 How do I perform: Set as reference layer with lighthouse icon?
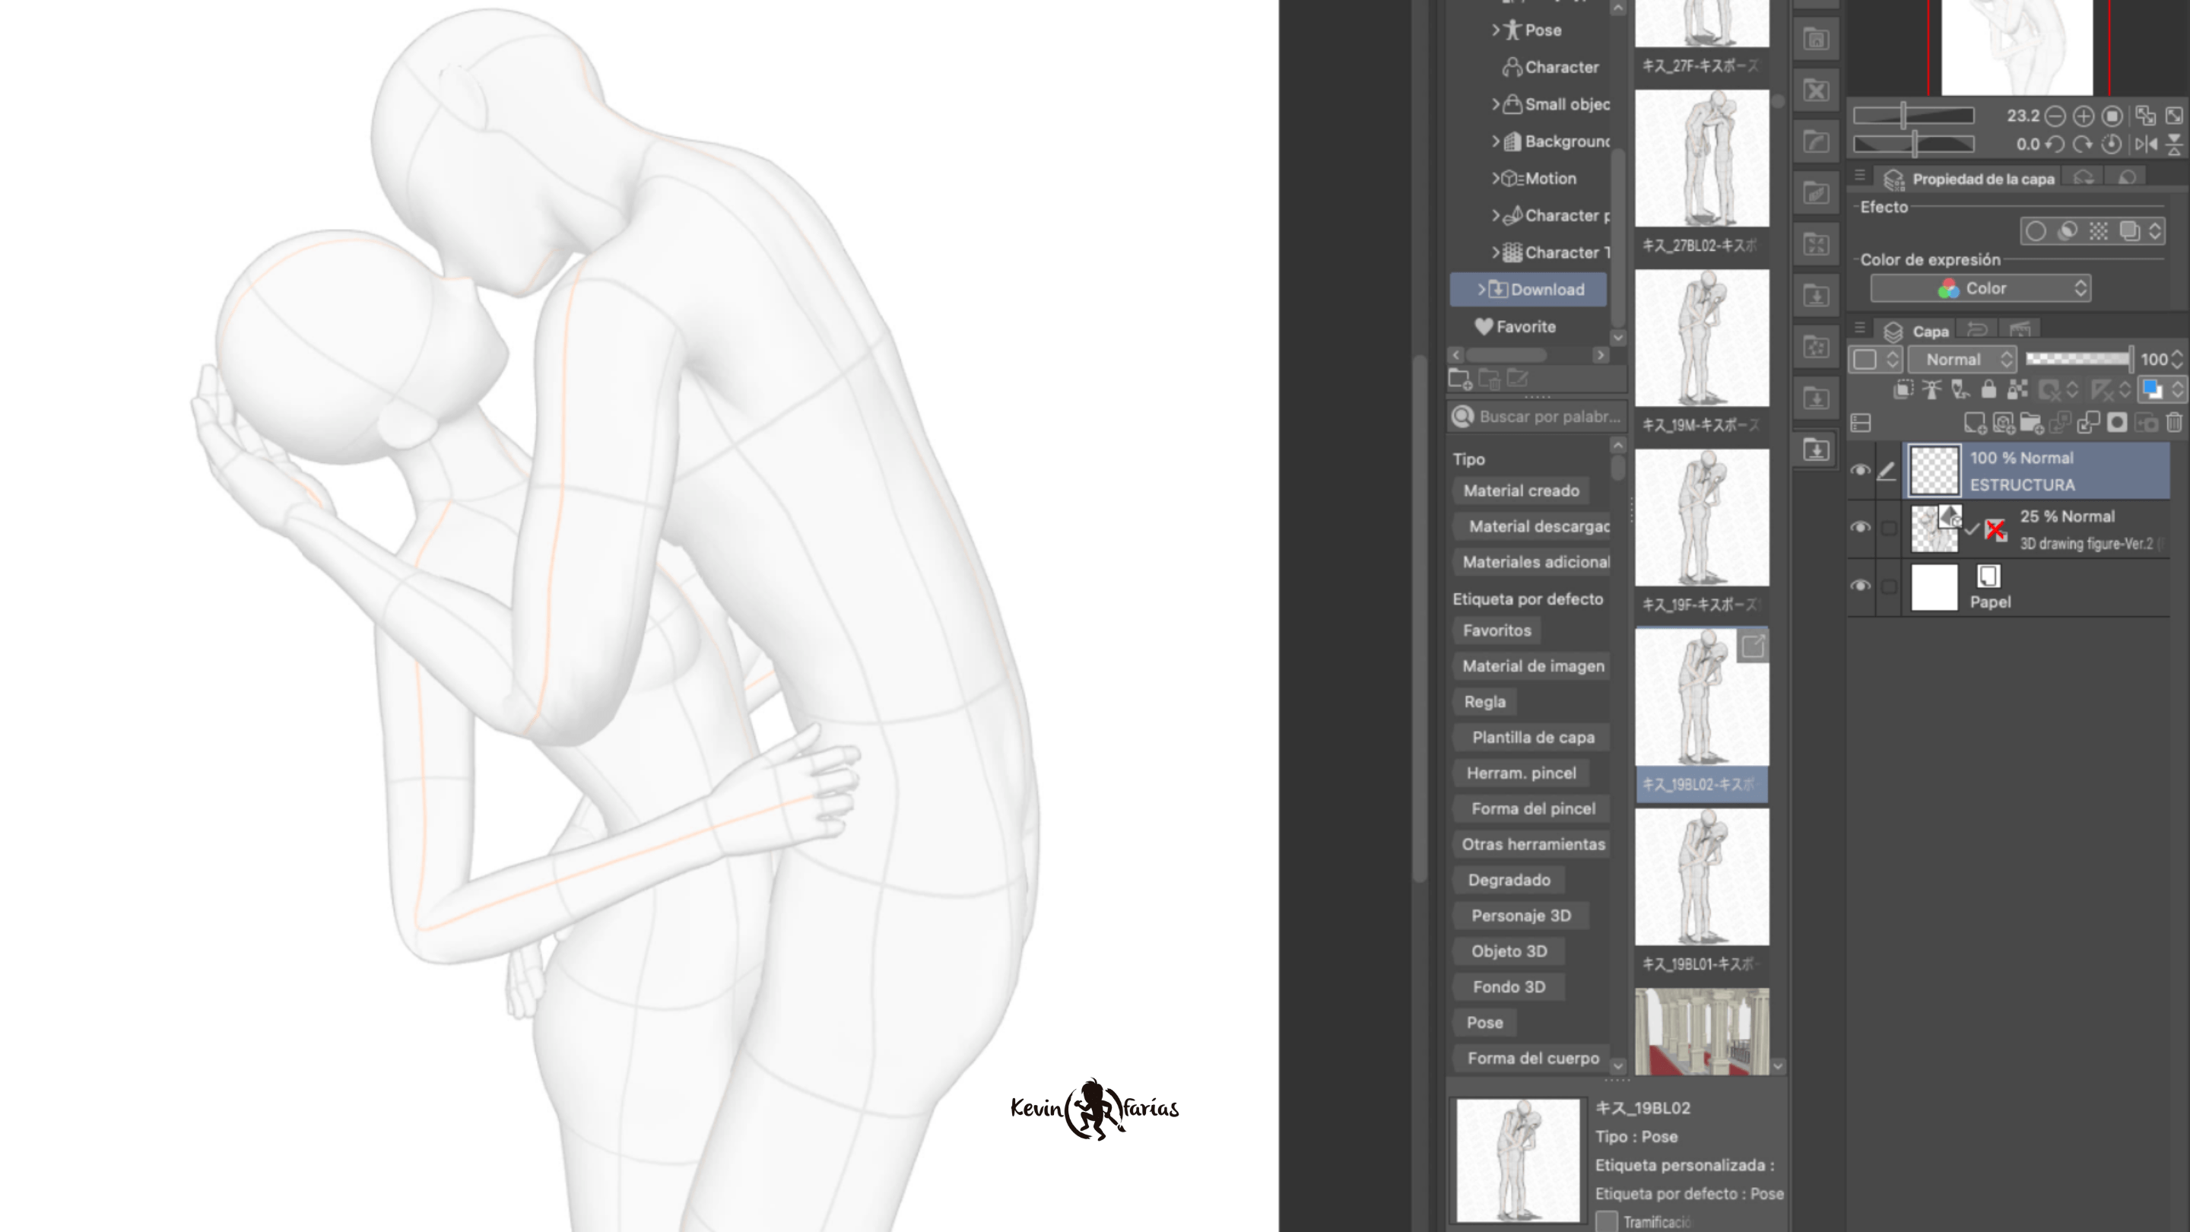click(1931, 389)
